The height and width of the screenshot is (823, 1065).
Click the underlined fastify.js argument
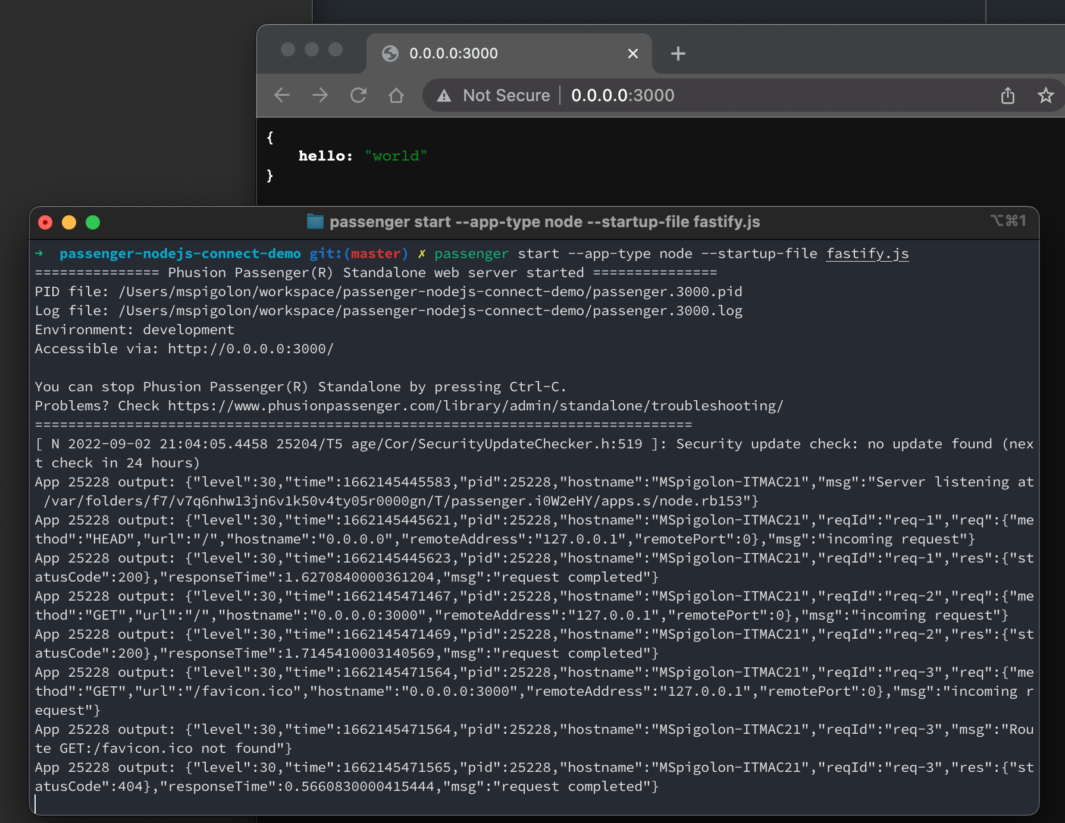click(867, 254)
